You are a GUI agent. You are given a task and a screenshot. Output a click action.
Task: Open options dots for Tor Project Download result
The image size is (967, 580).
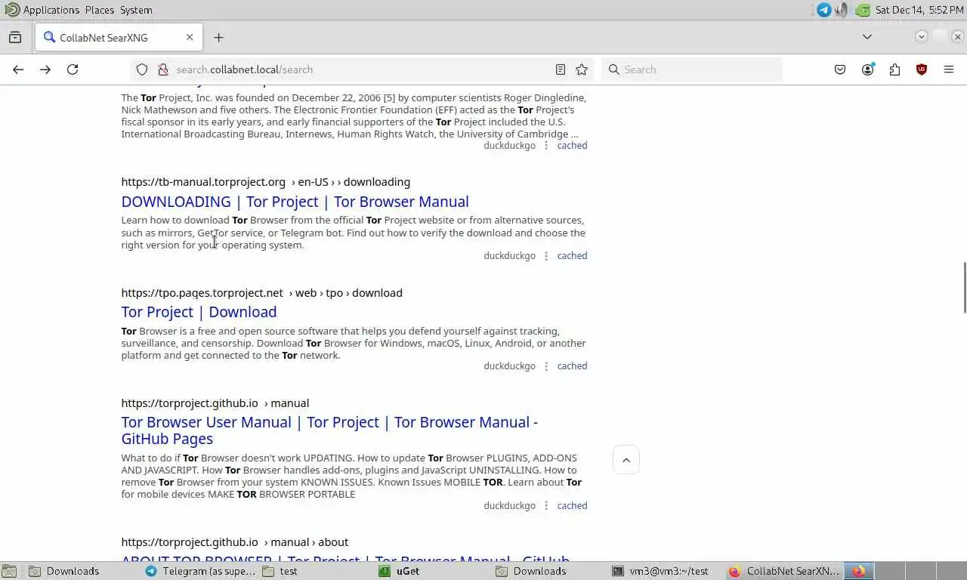click(x=546, y=366)
